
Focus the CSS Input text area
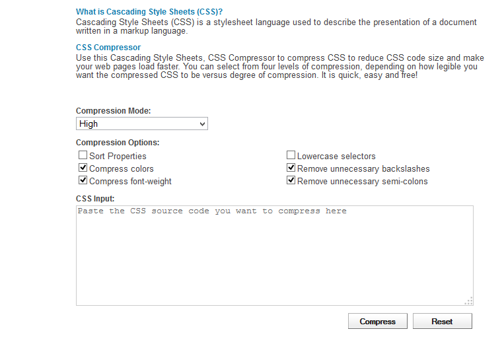[275, 256]
